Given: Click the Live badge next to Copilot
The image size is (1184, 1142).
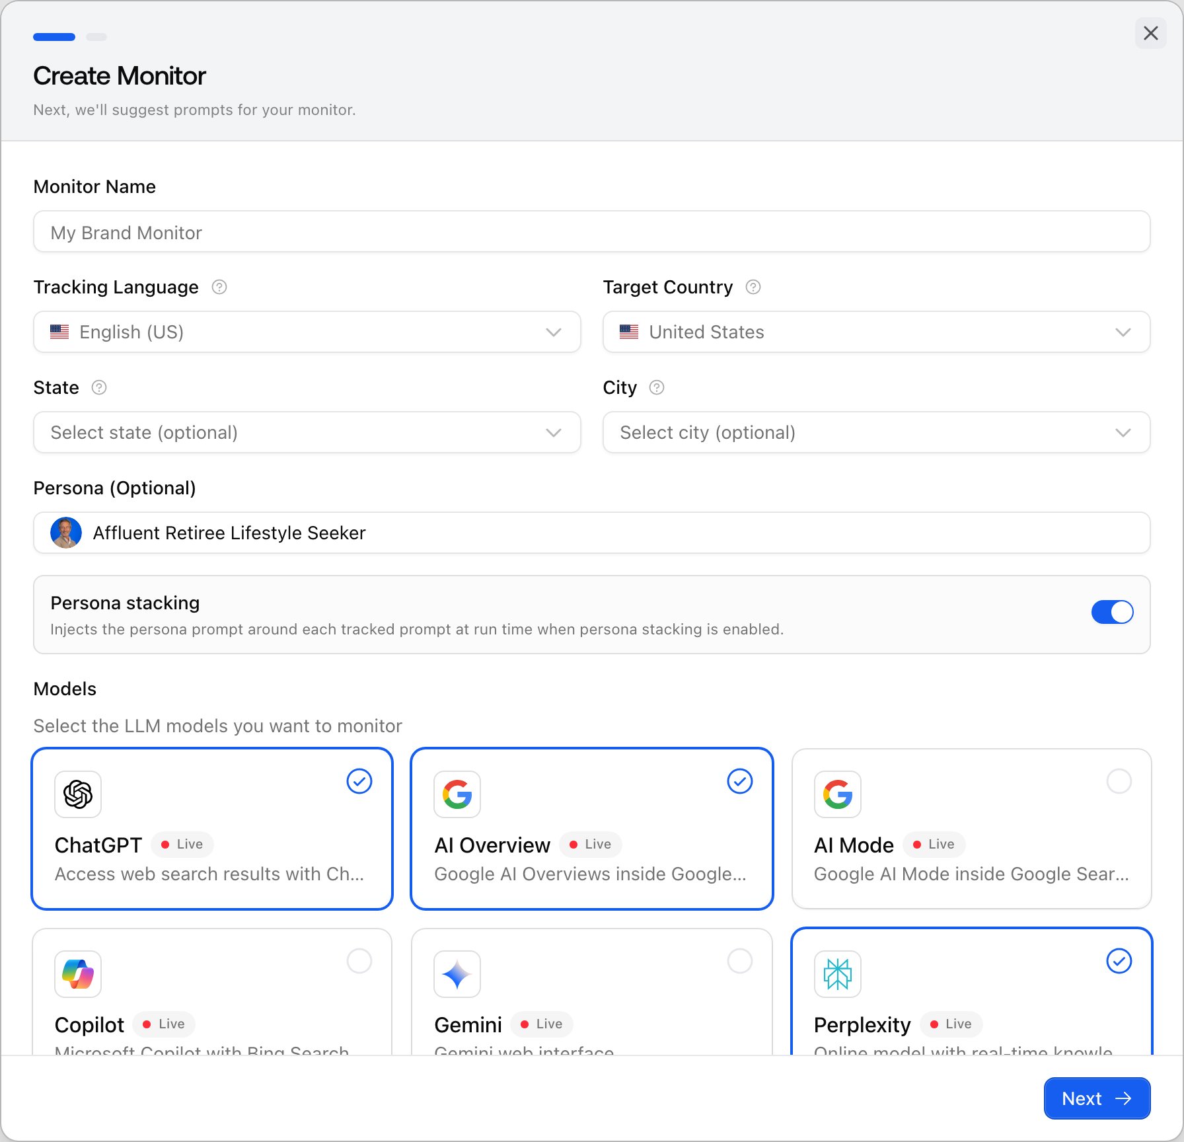Looking at the screenshot, I should [165, 1024].
